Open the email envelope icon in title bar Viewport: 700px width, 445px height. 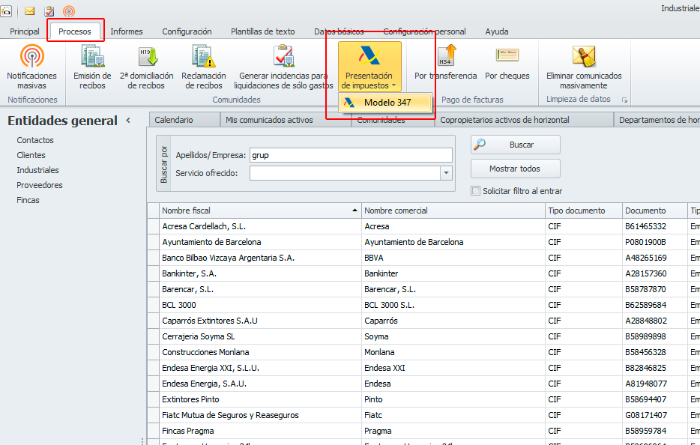point(30,11)
